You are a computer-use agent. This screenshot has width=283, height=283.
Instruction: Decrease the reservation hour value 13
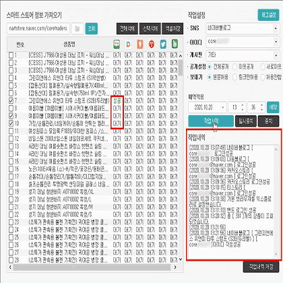(x=243, y=109)
